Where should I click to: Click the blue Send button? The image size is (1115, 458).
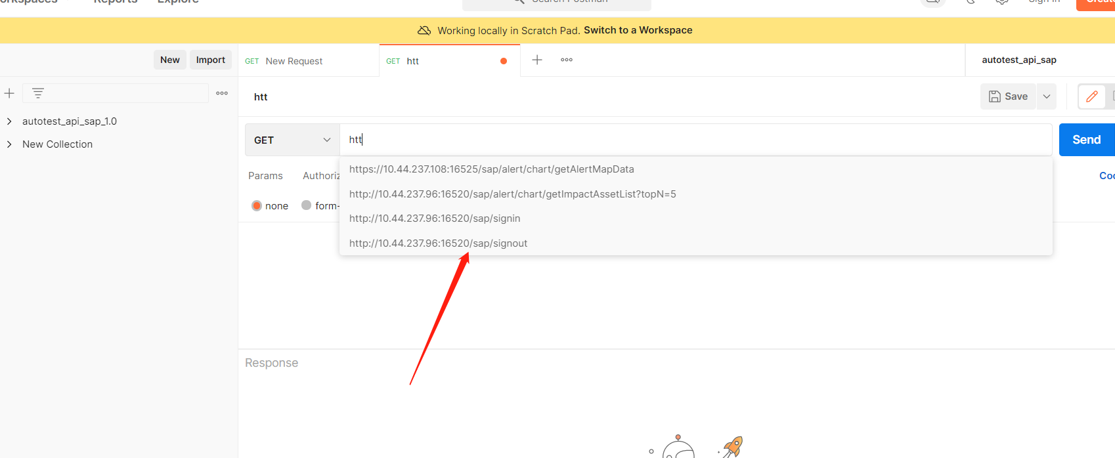pos(1087,140)
